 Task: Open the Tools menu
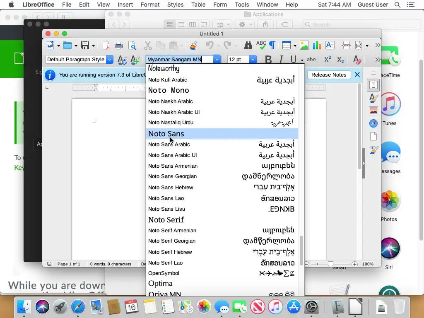[x=242, y=5]
